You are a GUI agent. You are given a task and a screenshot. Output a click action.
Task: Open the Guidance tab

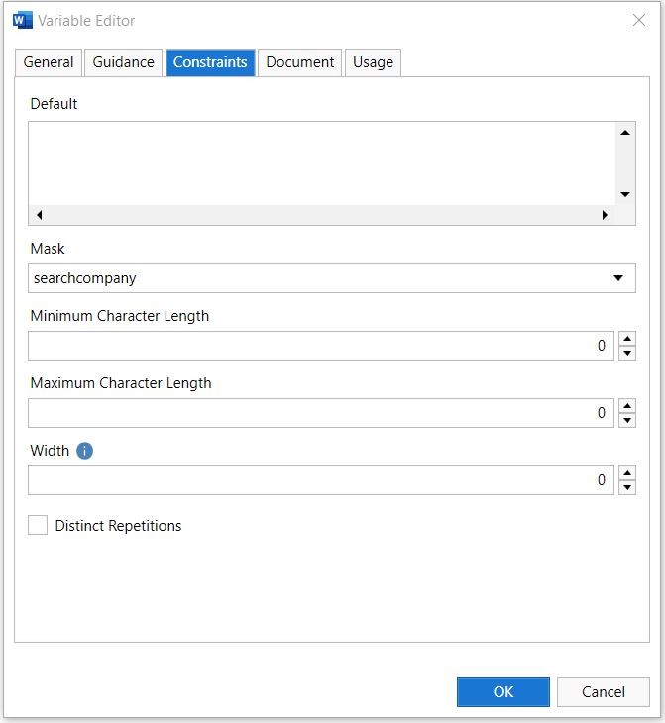click(x=123, y=62)
